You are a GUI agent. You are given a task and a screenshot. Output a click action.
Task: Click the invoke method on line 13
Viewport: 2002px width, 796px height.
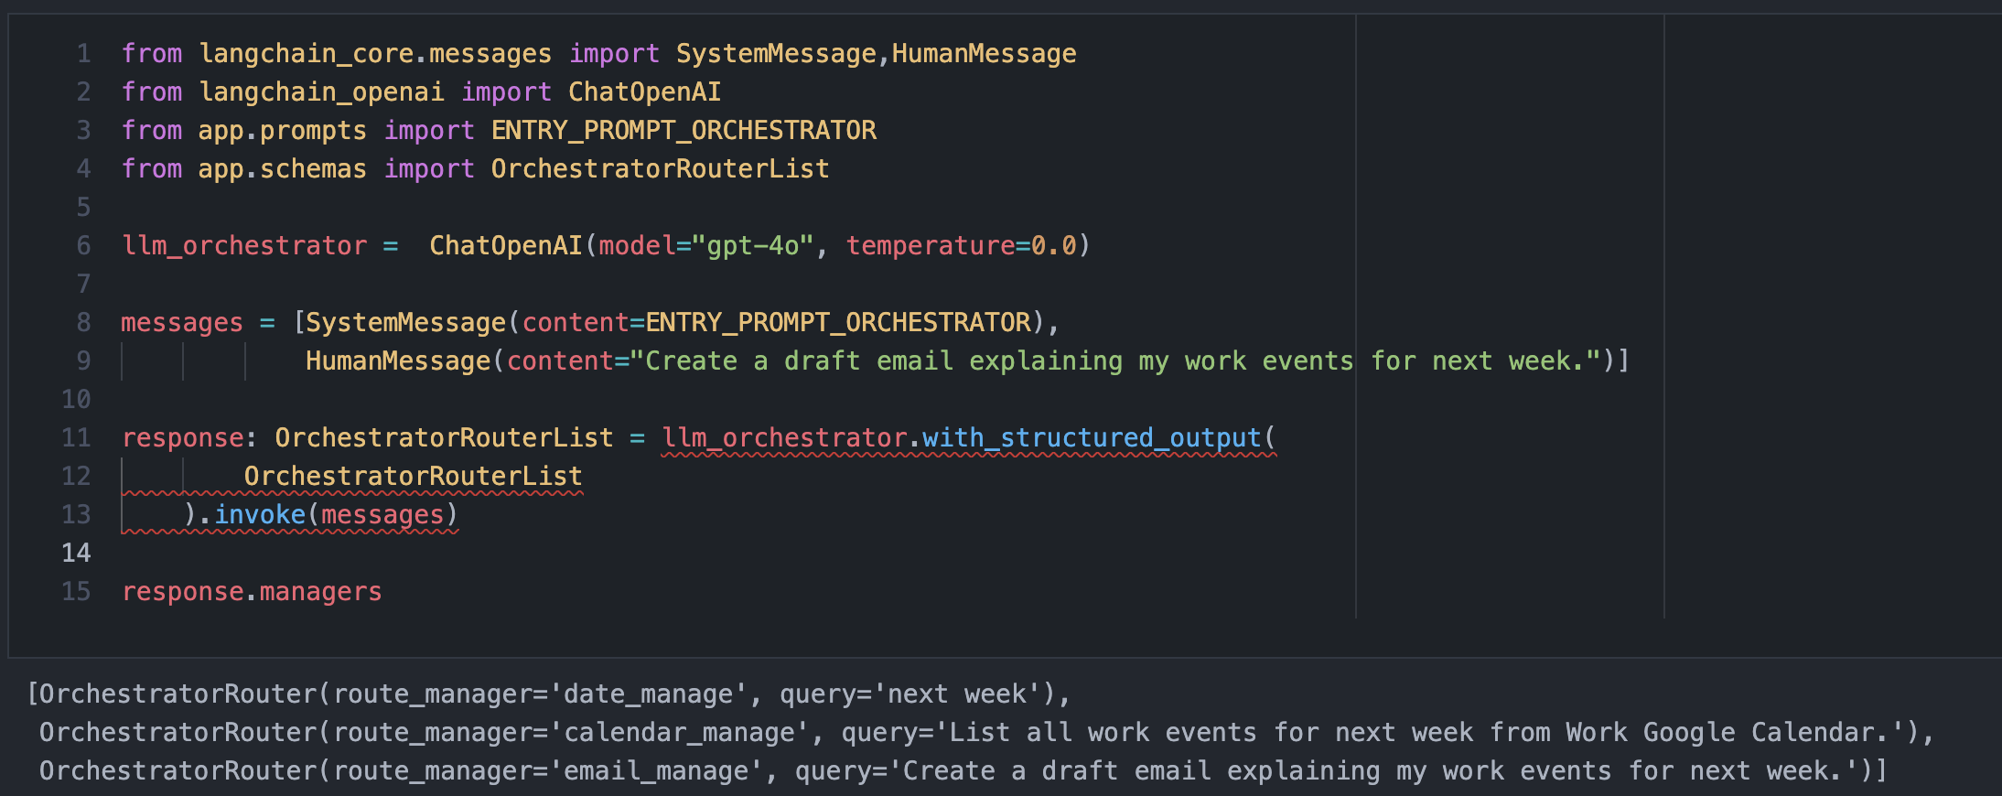coord(260,515)
